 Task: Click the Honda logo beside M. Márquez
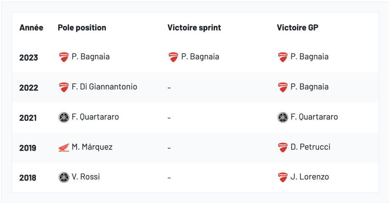click(64, 148)
